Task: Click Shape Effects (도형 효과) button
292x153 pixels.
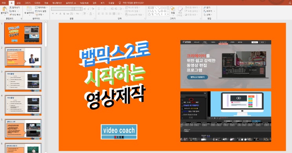Action: 191,15
